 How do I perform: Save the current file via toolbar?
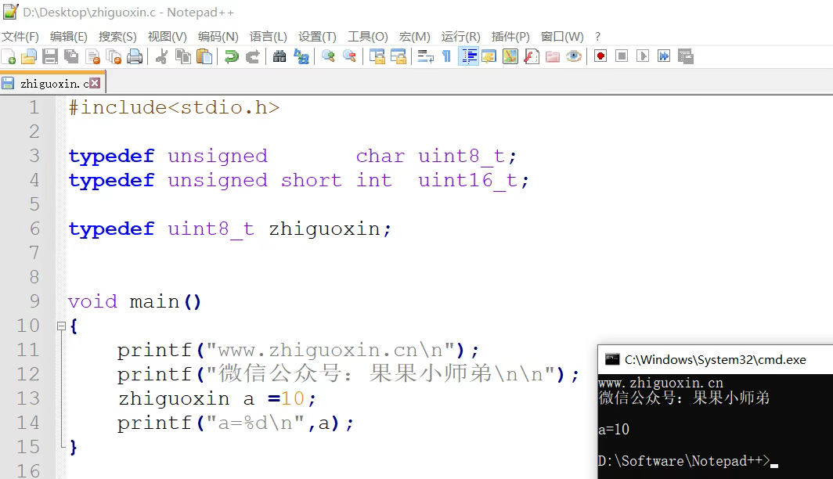(x=50, y=56)
